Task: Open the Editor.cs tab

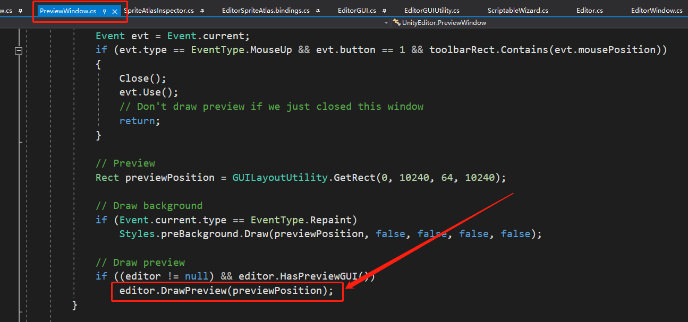Action: [590, 10]
